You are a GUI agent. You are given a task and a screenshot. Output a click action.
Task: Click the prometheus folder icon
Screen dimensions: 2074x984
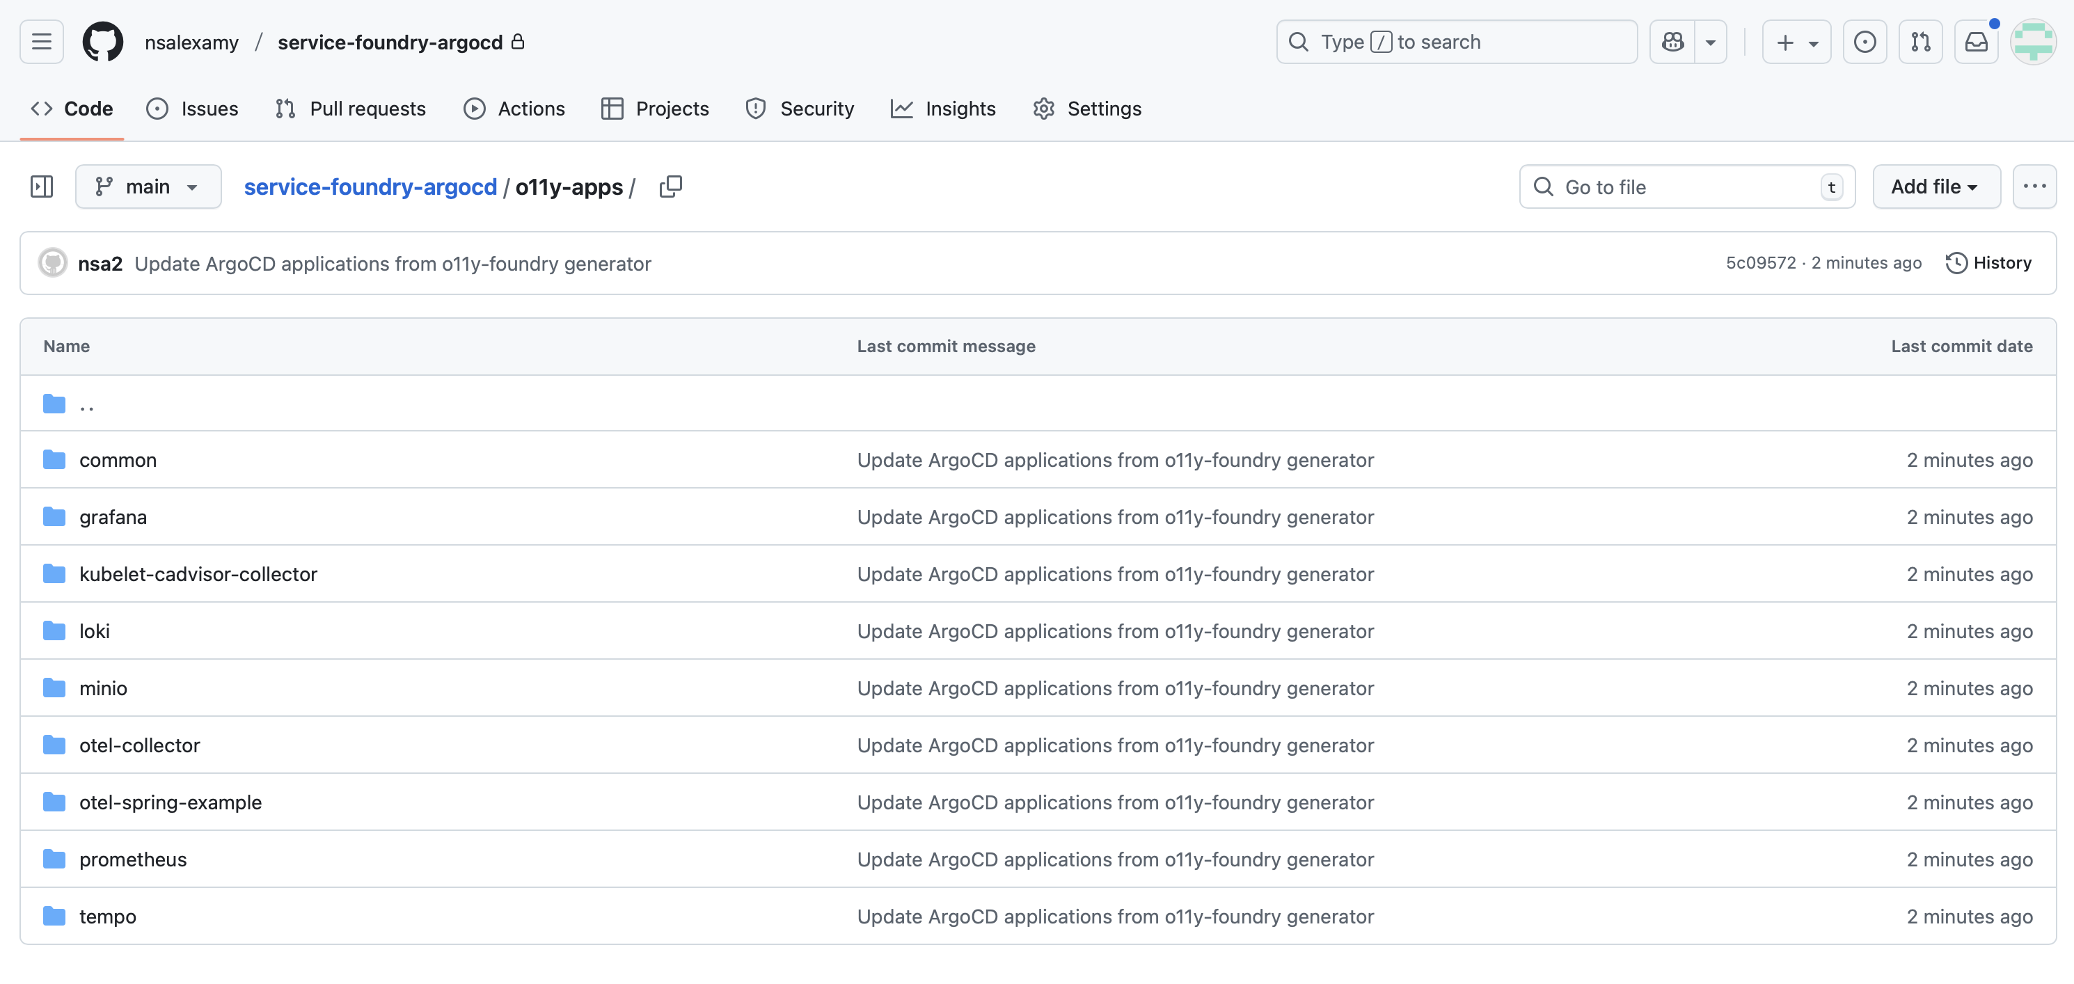click(x=54, y=859)
